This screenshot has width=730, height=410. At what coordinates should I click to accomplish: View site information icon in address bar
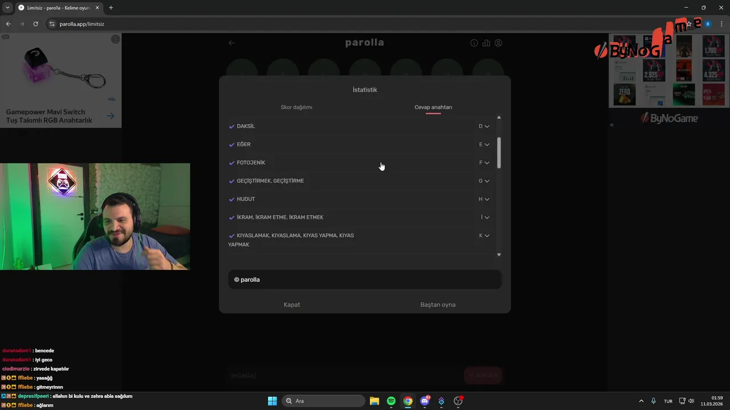(x=52, y=24)
